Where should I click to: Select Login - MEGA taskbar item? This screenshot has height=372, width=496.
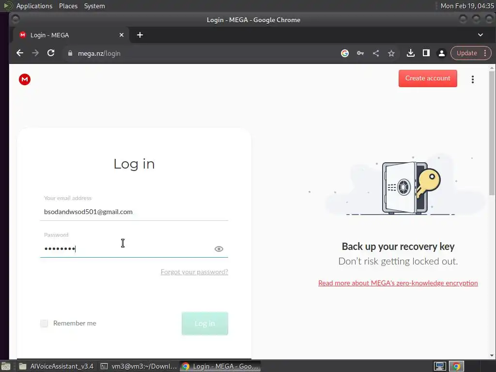(220, 366)
